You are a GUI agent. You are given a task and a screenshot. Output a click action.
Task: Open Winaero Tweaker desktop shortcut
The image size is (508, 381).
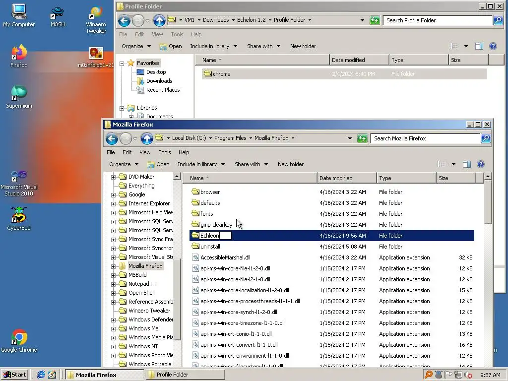[96, 19]
